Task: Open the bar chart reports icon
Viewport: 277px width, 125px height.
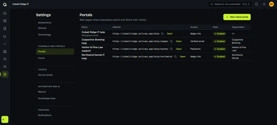Action: pyautogui.click(x=5, y=36)
